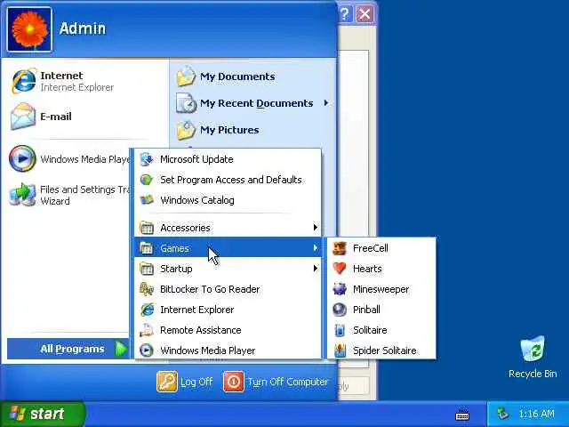
Task: Select BitLocker To Go Reader entry
Action: click(228, 289)
